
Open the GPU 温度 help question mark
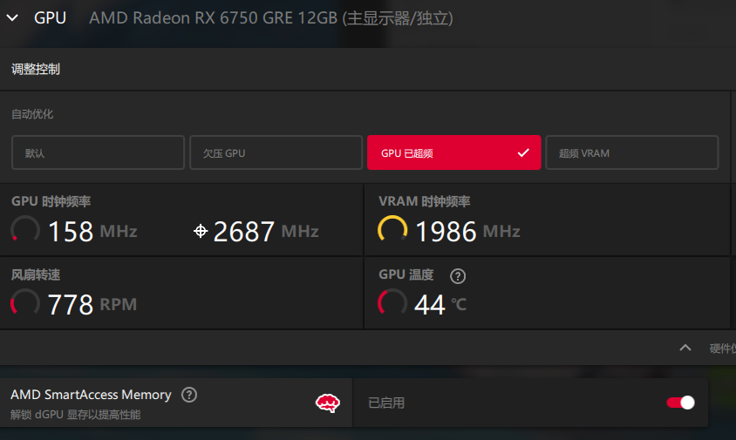click(x=458, y=276)
